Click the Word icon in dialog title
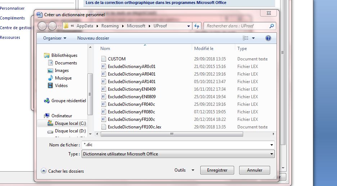The height and width of the screenshot is (186, 337). tap(39, 15)
